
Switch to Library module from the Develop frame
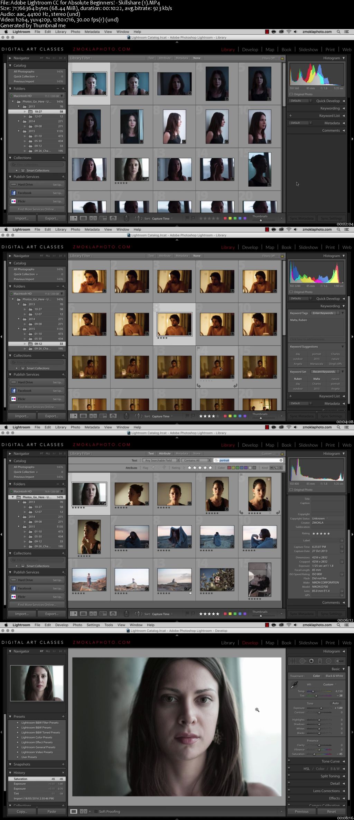click(x=228, y=643)
